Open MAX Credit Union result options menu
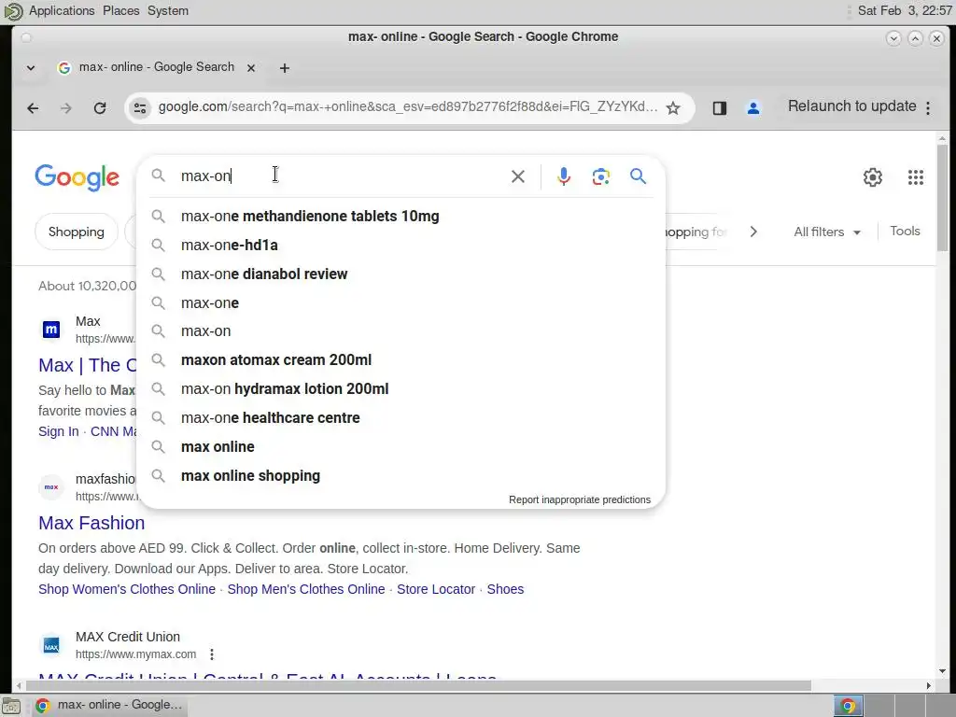The image size is (956, 717). (212, 654)
